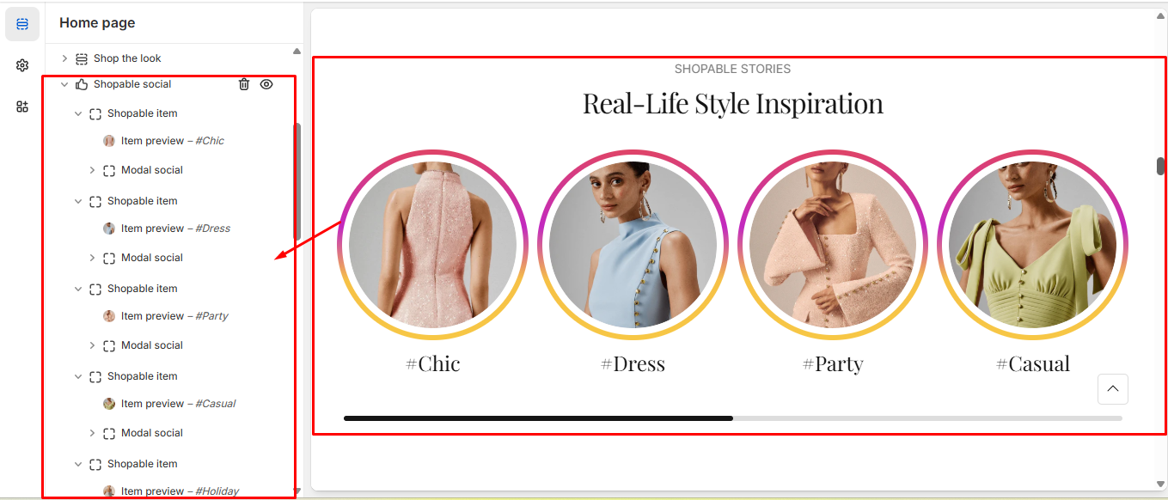Collapse the Shopable social section
The image size is (1168, 500).
coord(64,84)
